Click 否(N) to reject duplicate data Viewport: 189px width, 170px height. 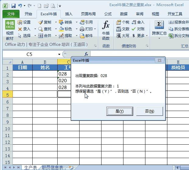(150, 111)
